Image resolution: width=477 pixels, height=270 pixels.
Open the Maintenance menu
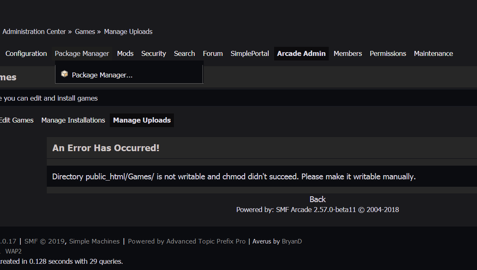pos(434,53)
